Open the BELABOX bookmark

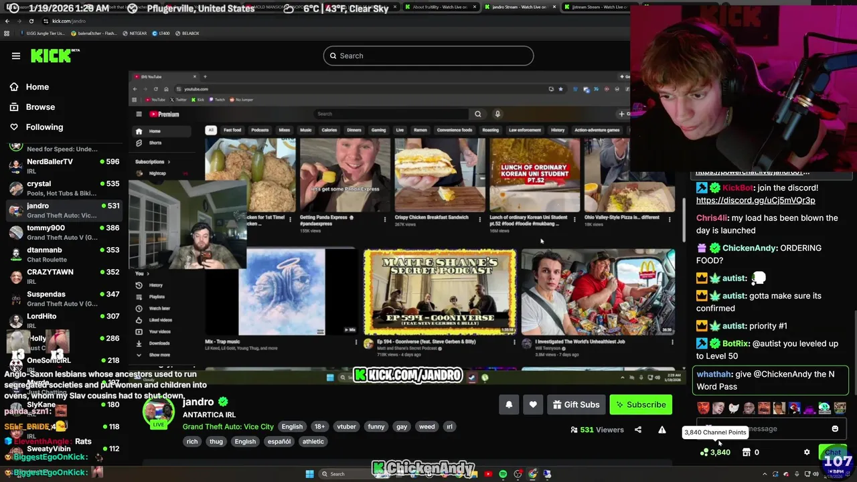pyautogui.click(x=187, y=33)
